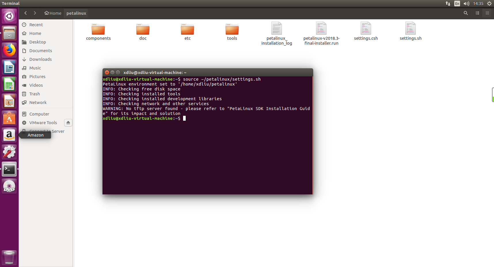The height and width of the screenshot is (267, 494).
Task: Select the petalinux breadcrumb tab
Action: tap(76, 13)
